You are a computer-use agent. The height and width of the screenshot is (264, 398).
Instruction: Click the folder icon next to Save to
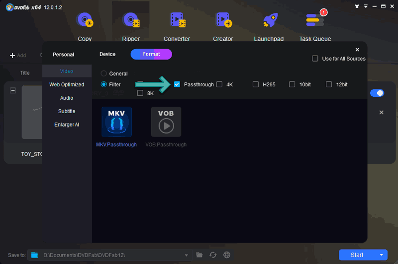pyautogui.click(x=34, y=255)
